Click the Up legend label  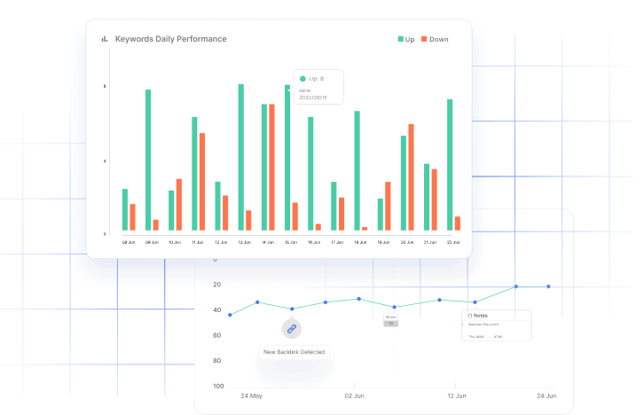pyautogui.click(x=410, y=39)
